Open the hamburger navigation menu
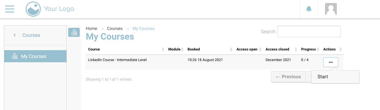Viewport: 380px width, 110px height. 10,9
